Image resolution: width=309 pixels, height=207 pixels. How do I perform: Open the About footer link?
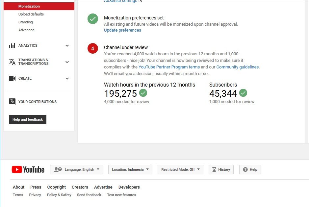point(18,187)
